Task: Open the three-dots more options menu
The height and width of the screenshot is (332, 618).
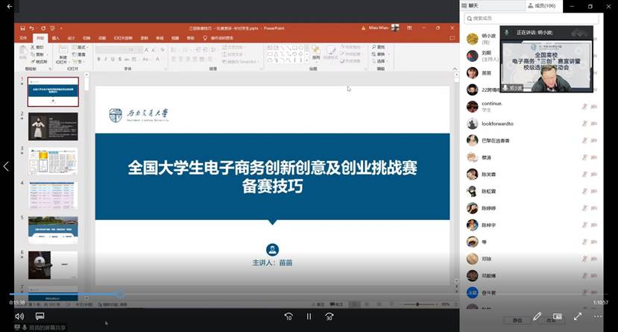Action: coord(598,316)
